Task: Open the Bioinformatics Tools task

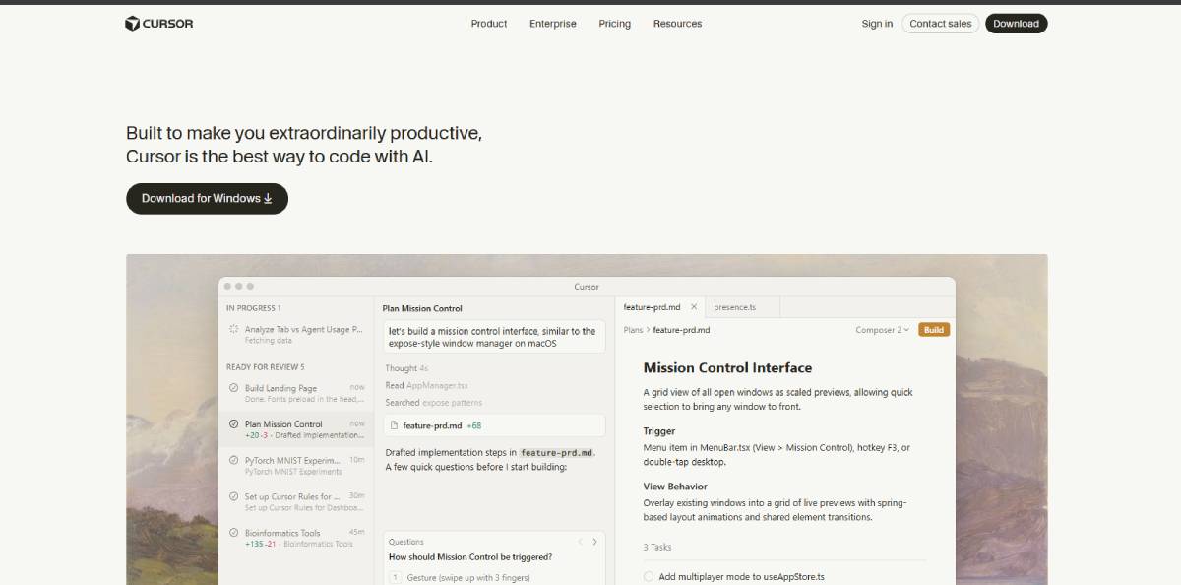Action: (296, 538)
